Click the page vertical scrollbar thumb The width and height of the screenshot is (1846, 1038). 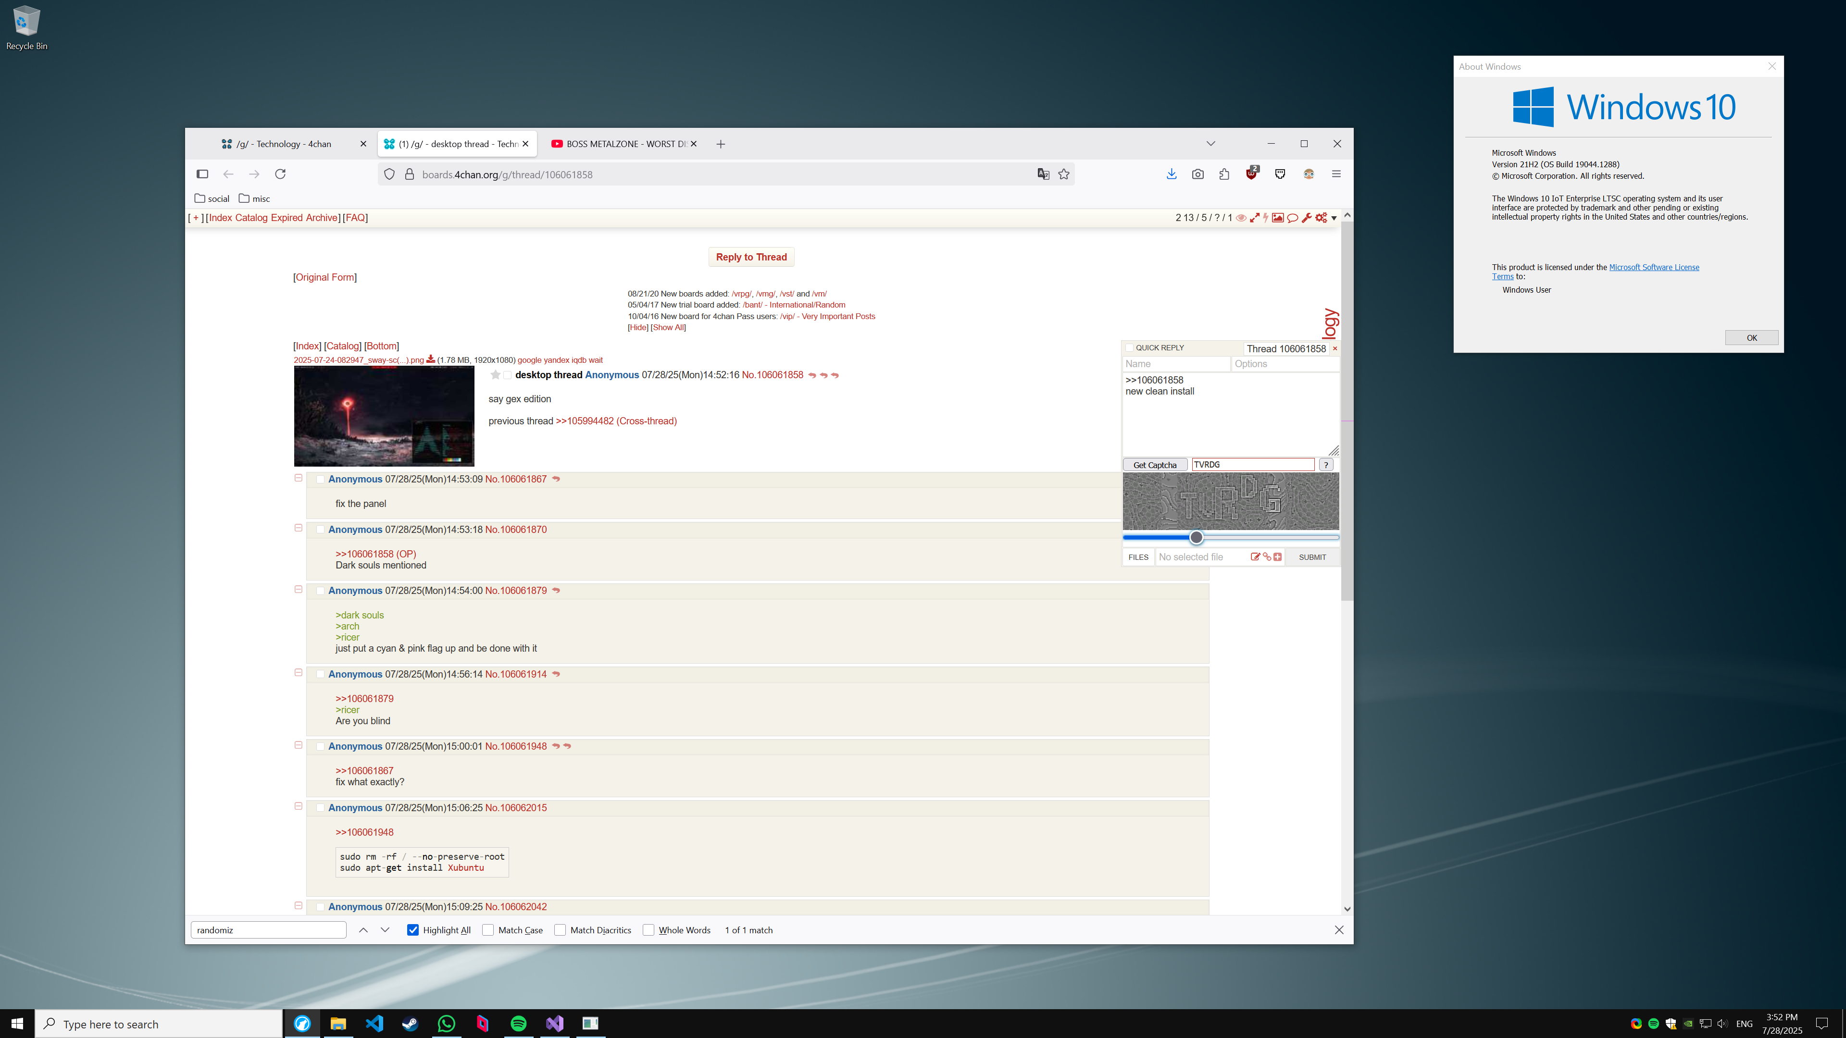tap(1347, 412)
